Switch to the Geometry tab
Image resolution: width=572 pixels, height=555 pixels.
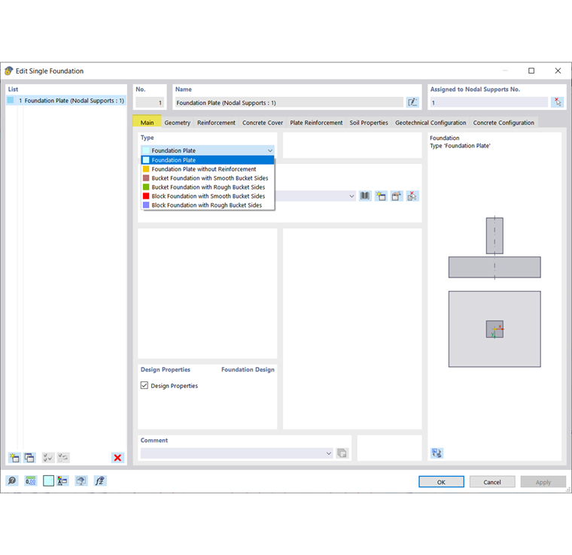(x=178, y=123)
